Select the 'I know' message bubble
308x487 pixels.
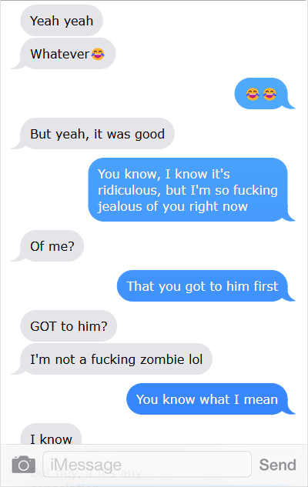point(51,435)
